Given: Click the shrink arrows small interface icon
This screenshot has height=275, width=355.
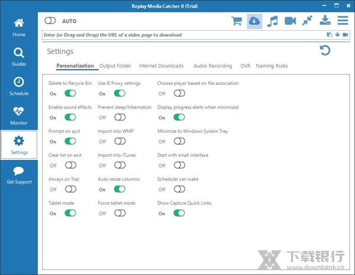Looking at the screenshot, I should pos(307,21).
